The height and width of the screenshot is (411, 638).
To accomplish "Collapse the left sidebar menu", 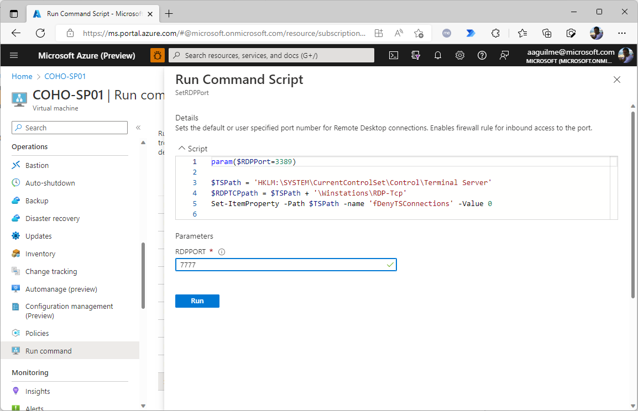I will click(138, 128).
